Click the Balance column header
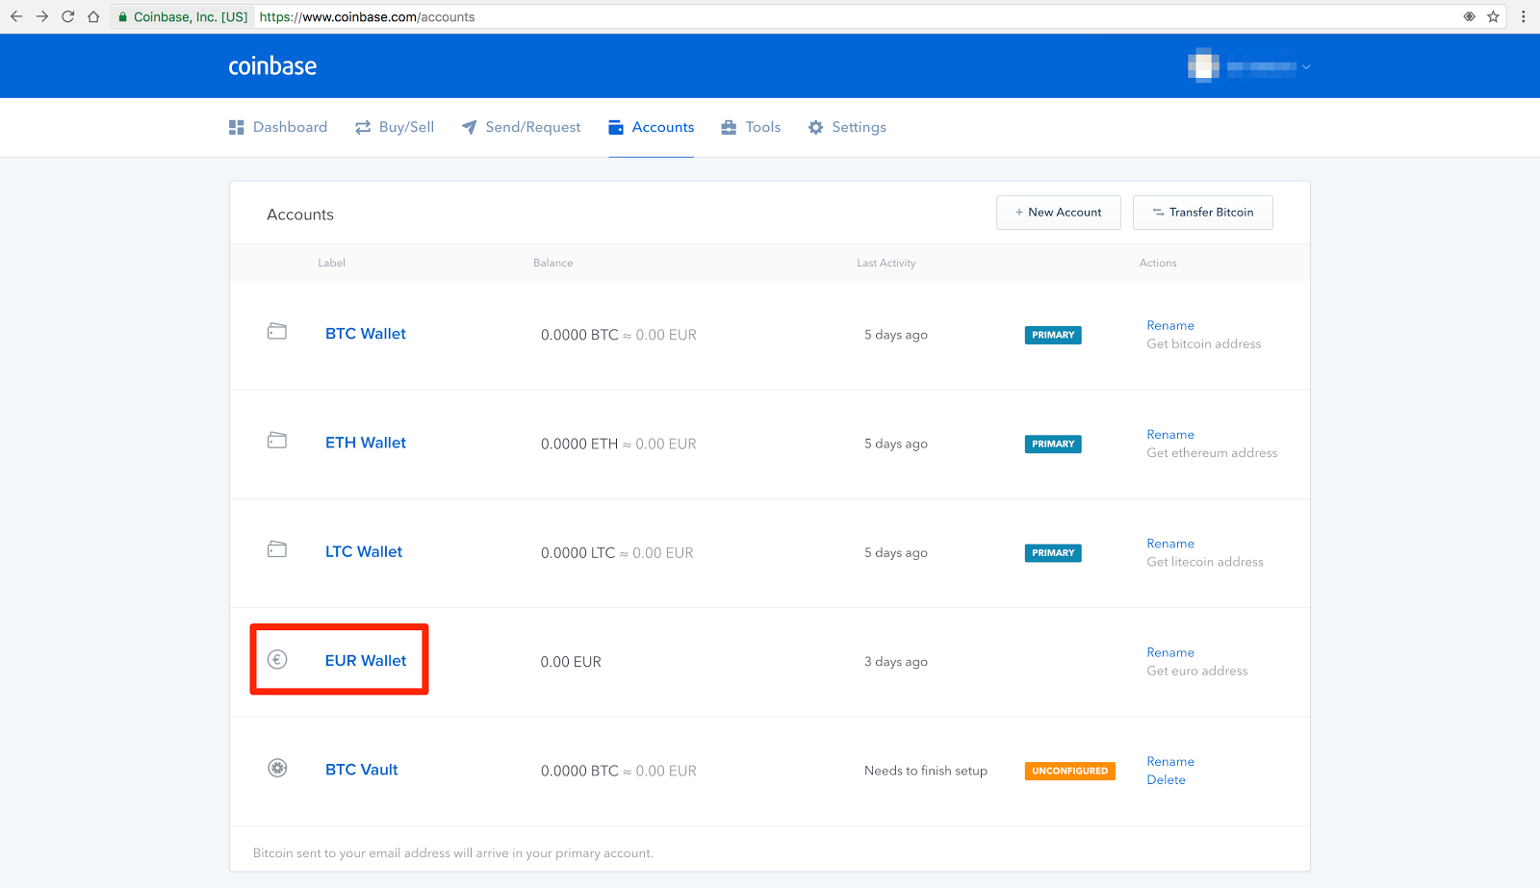Image resolution: width=1540 pixels, height=888 pixels. 553,263
